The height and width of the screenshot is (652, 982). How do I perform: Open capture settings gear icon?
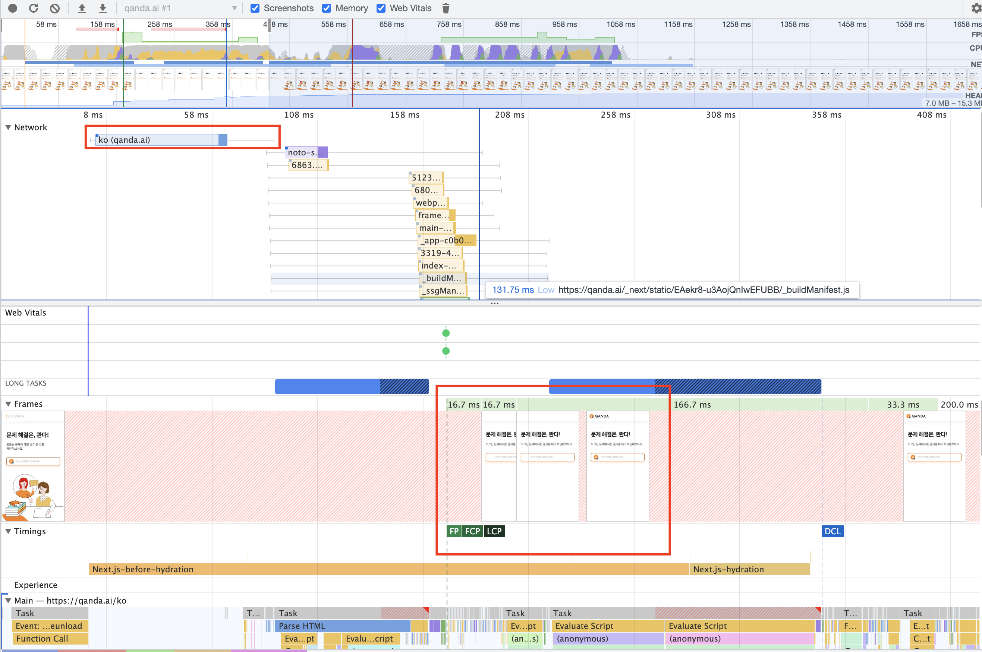point(976,8)
